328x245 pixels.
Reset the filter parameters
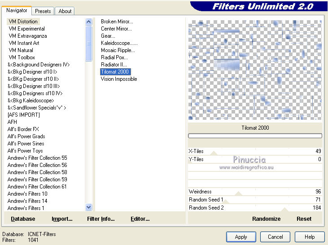click(x=304, y=219)
